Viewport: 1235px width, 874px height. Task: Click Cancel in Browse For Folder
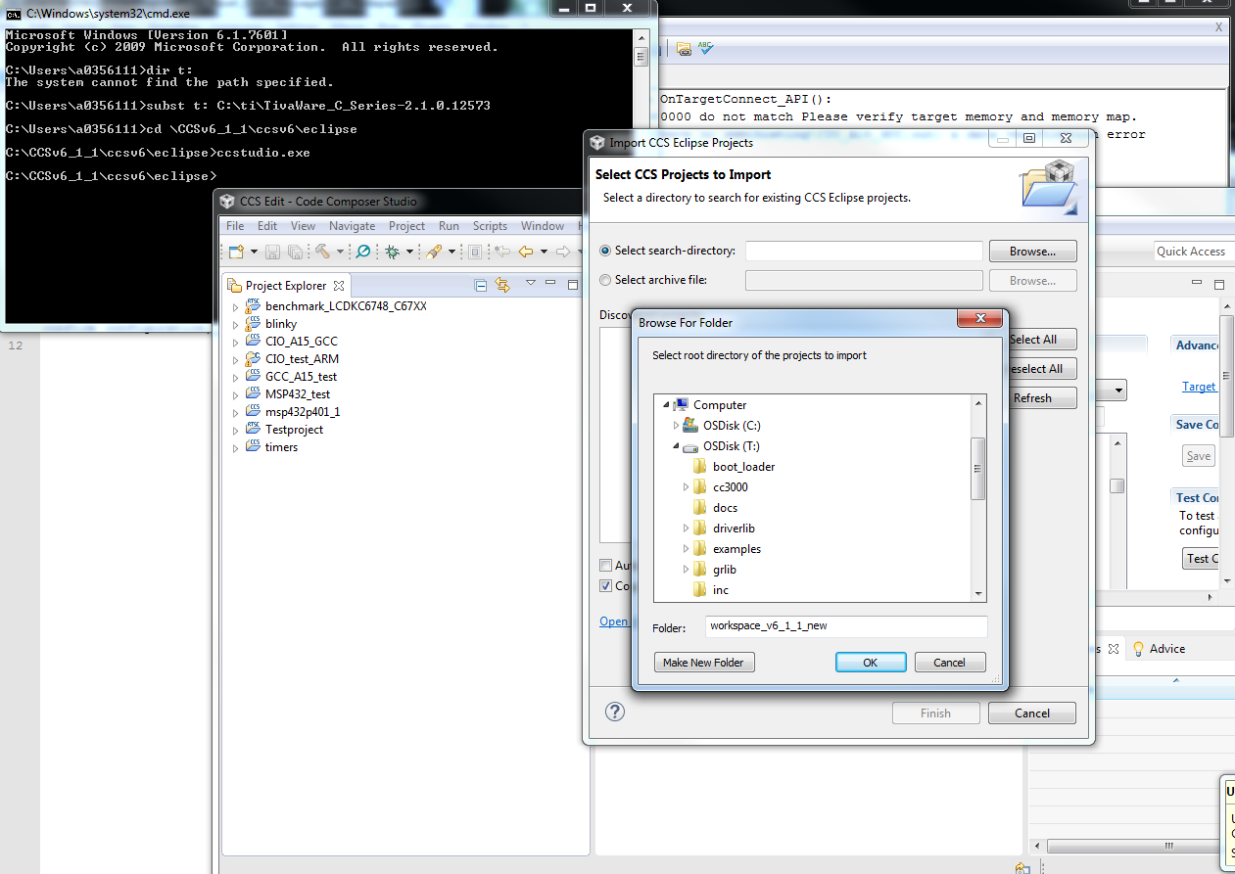949,663
